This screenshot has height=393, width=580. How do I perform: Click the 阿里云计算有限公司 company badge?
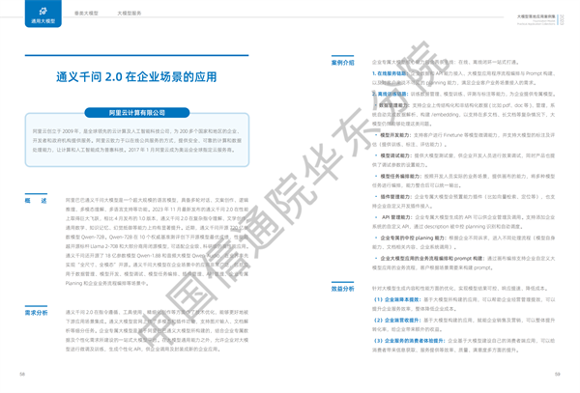pyautogui.click(x=137, y=113)
